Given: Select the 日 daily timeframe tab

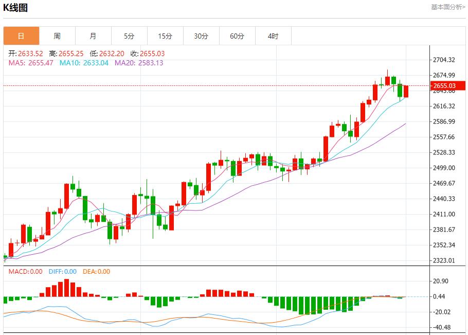Looking at the screenshot, I should point(21,36).
